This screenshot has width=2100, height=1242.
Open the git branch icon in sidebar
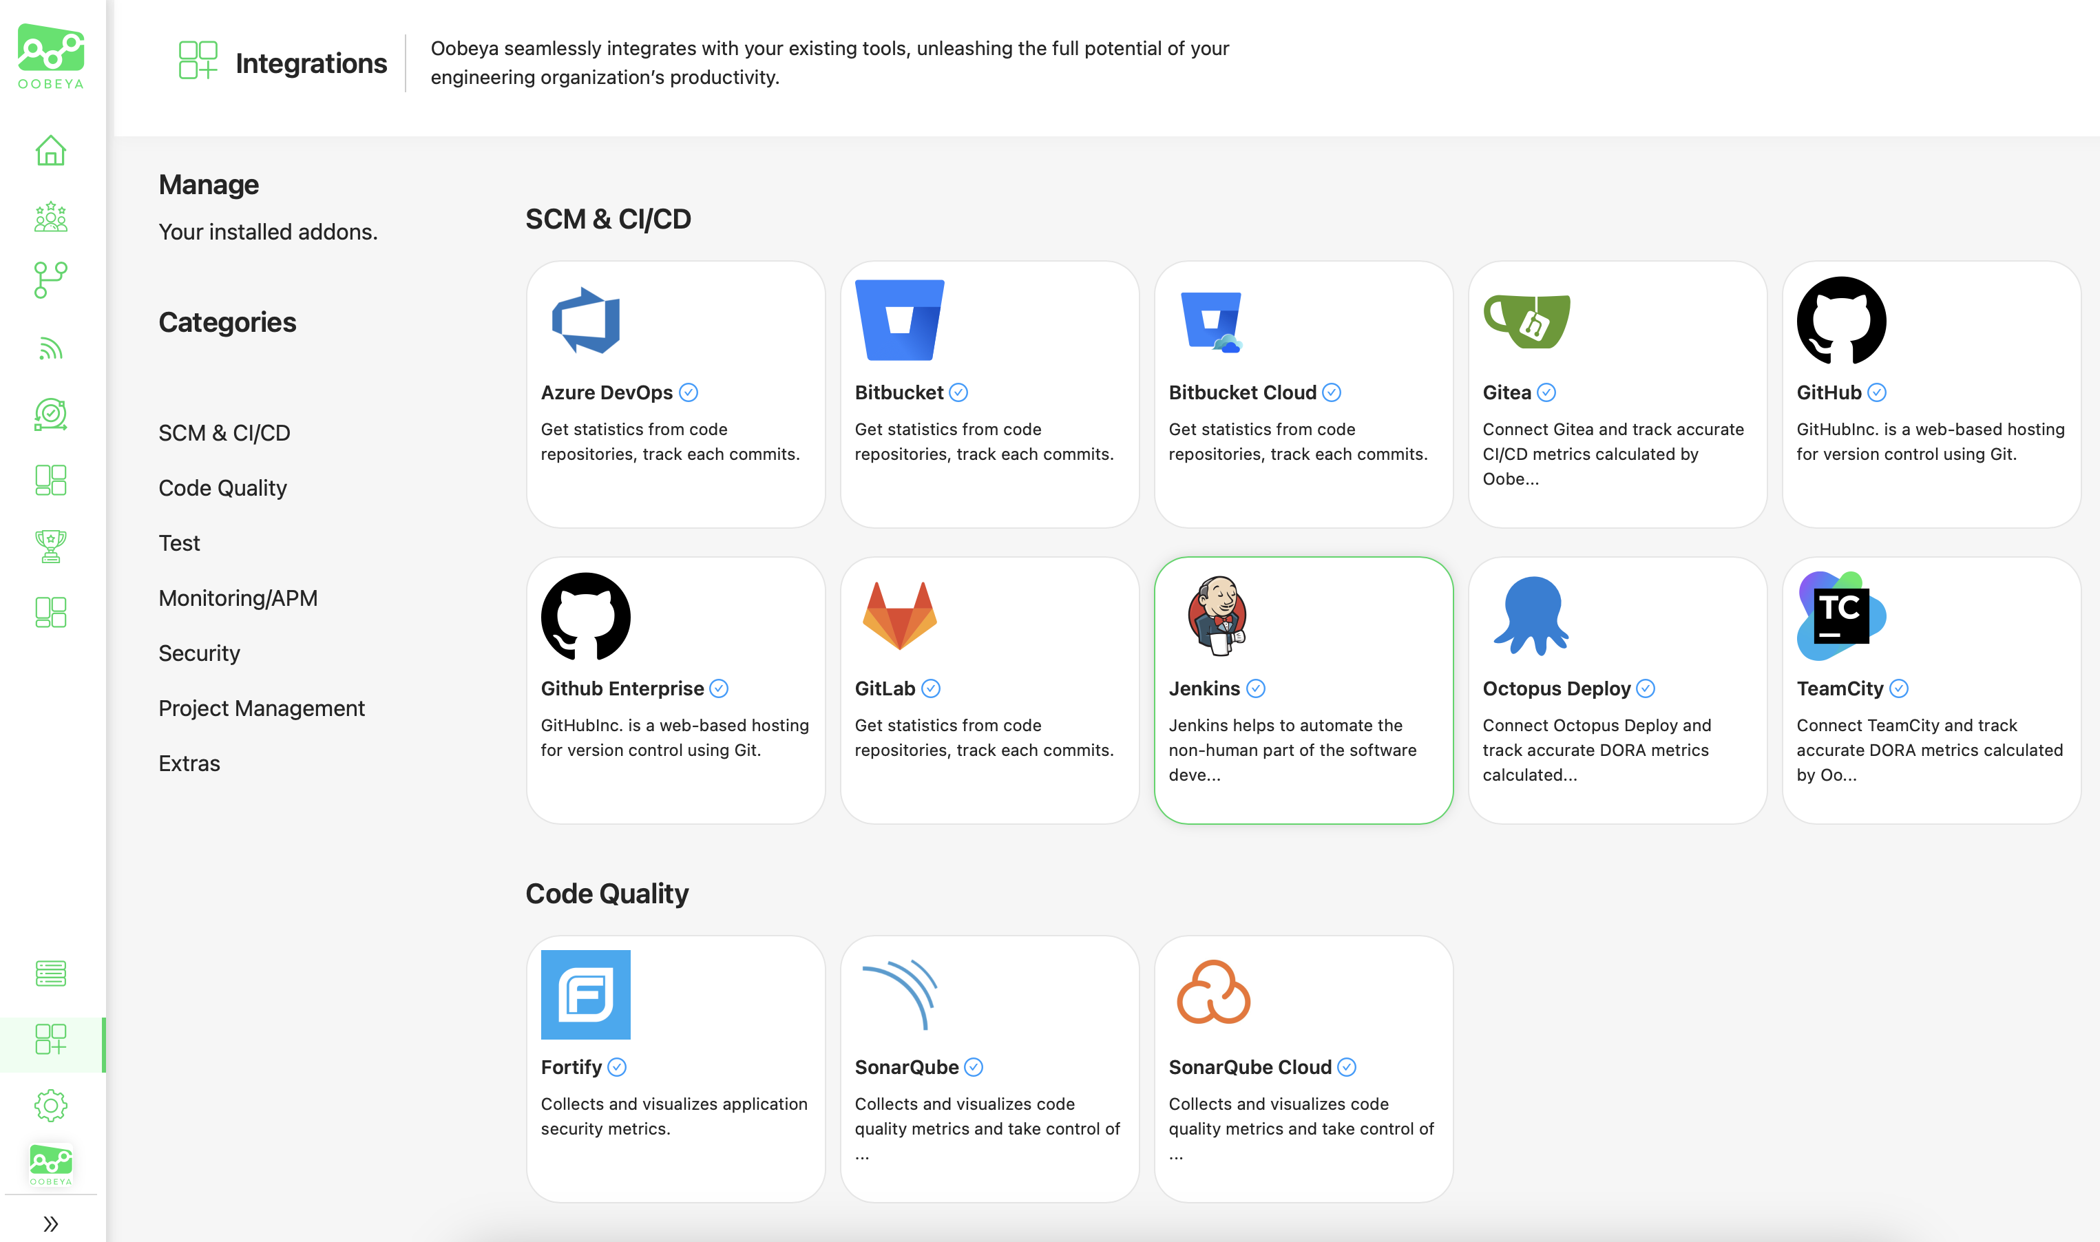point(50,280)
